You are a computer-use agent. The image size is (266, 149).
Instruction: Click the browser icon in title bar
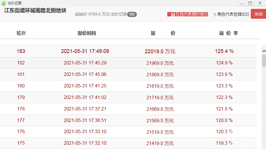point(4,3)
